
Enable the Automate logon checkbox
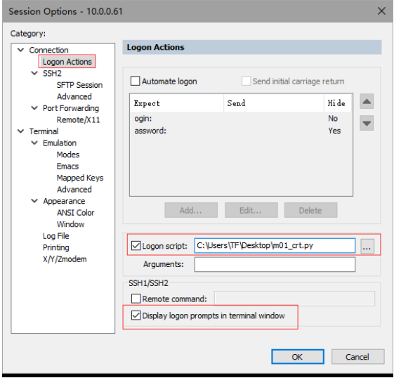pyautogui.click(x=135, y=82)
